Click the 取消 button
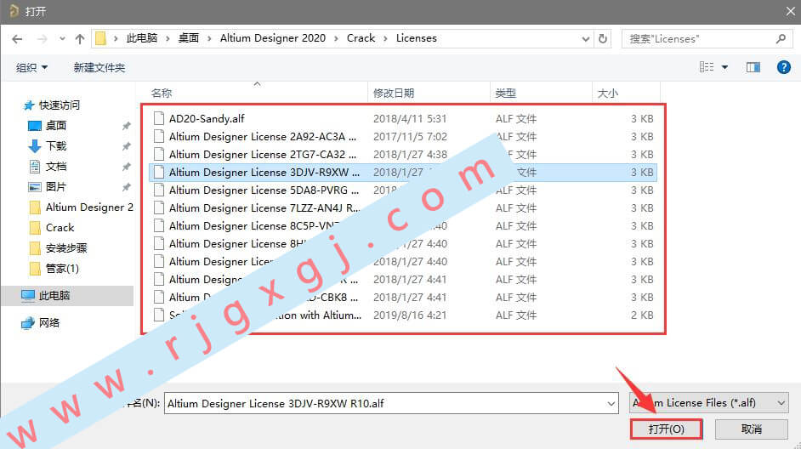The width and height of the screenshot is (801, 449). pos(752,429)
